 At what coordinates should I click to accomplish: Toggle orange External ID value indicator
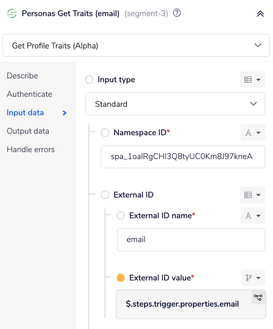[x=121, y=278]
